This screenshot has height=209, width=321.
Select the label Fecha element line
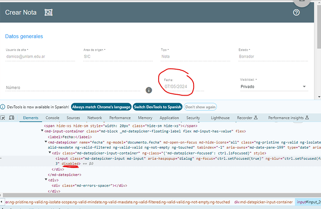[70, 137]
